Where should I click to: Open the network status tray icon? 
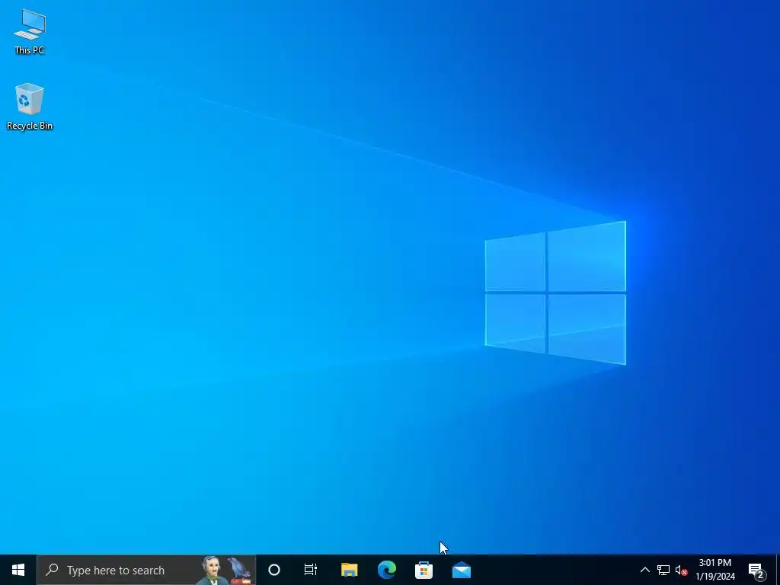(663, 570)
